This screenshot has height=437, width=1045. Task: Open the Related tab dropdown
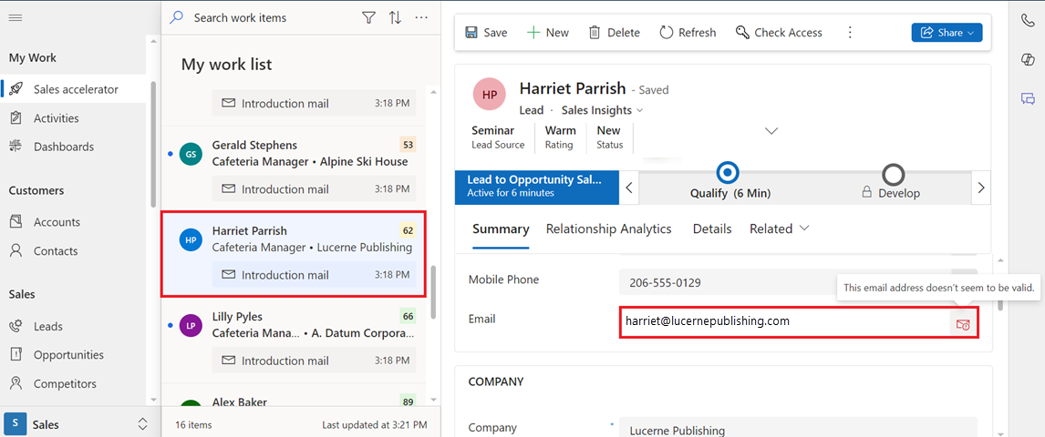coord(780,229)
